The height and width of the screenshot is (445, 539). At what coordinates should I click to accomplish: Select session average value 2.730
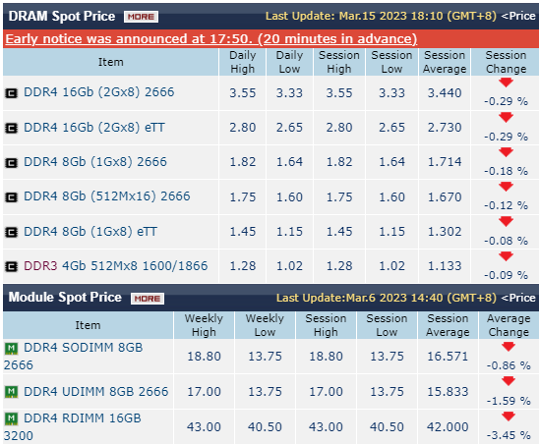tap(445, 128)
